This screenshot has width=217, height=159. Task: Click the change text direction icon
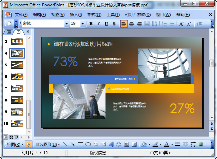tap(154, 24)
